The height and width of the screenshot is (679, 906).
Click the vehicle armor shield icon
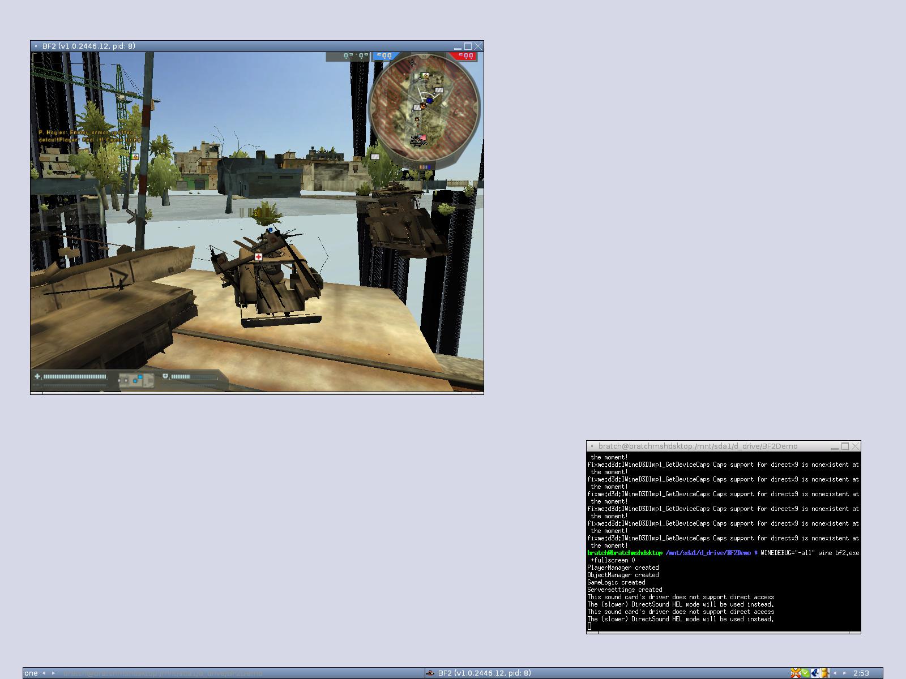coord(165,376)
